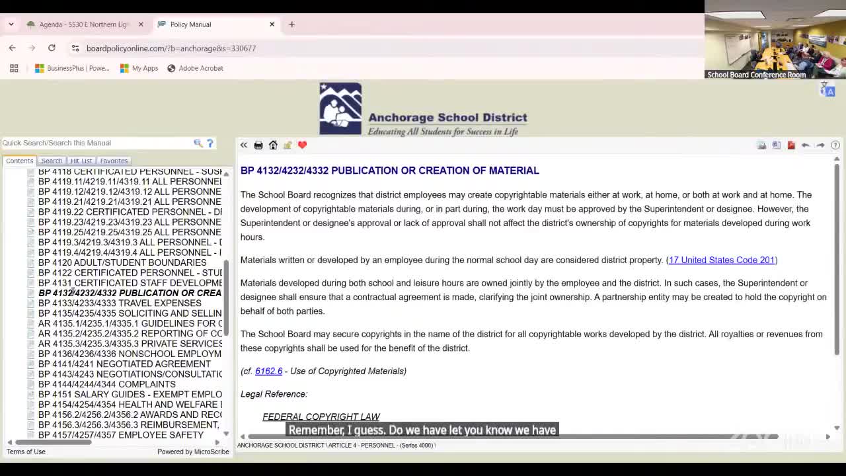846x476 pixels.
Task: Go to next document with right arrow
Action: click(x=820, y=145)
